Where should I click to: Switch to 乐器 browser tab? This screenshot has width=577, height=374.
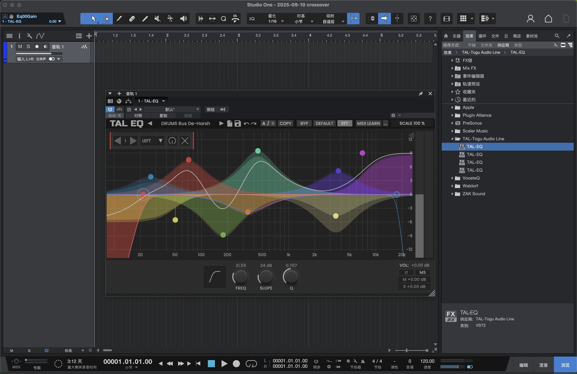(x=456, y=36)
